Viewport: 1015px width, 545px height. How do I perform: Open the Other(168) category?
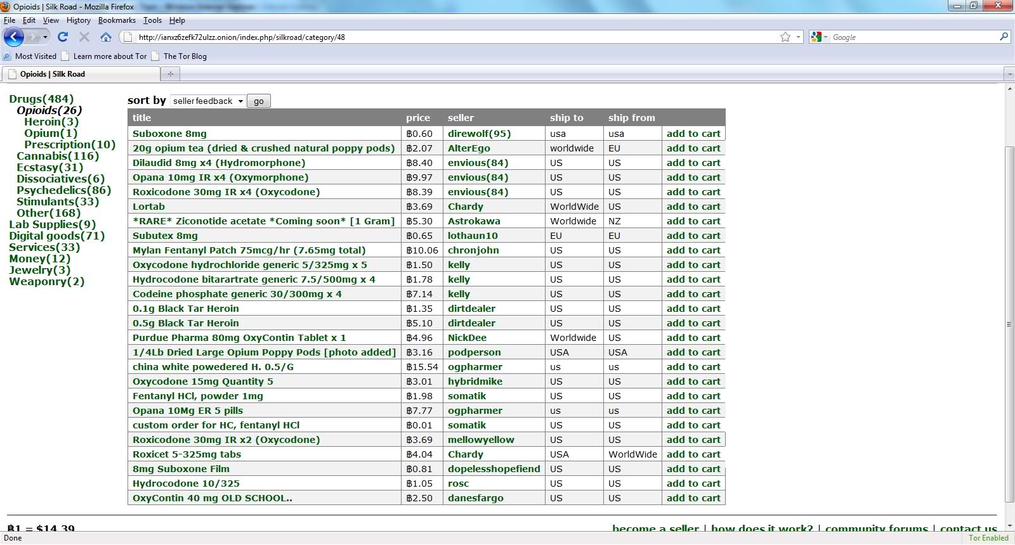[49, 213]
